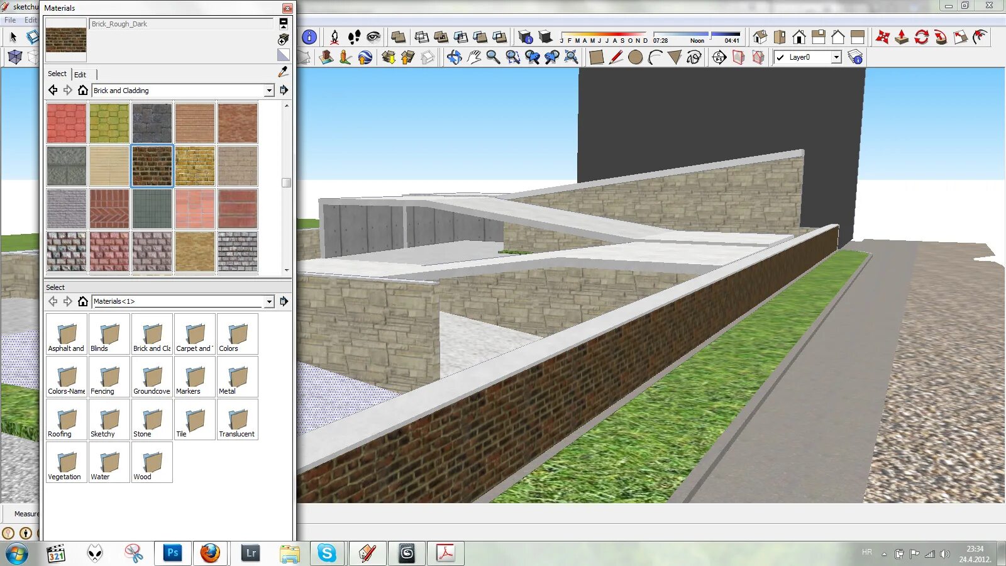The image size is (1006, 566).
Task: Open the Wood materials folder
Action: pos(152,462)
